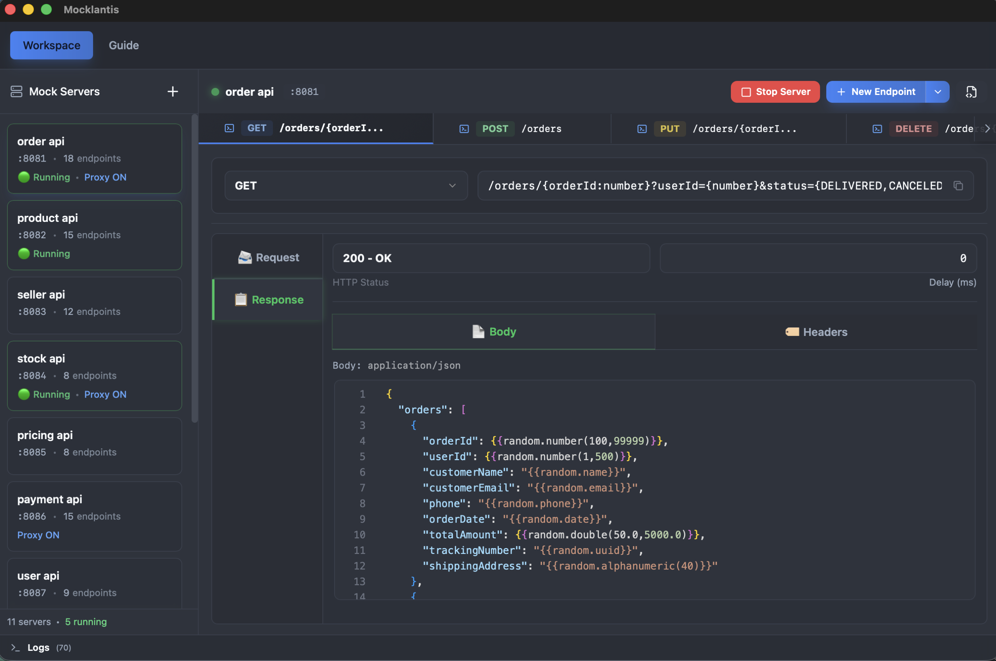Screen dimensions: 996x661
Task: Click the terminal icon on the POST tab
Action: point(464,128)
